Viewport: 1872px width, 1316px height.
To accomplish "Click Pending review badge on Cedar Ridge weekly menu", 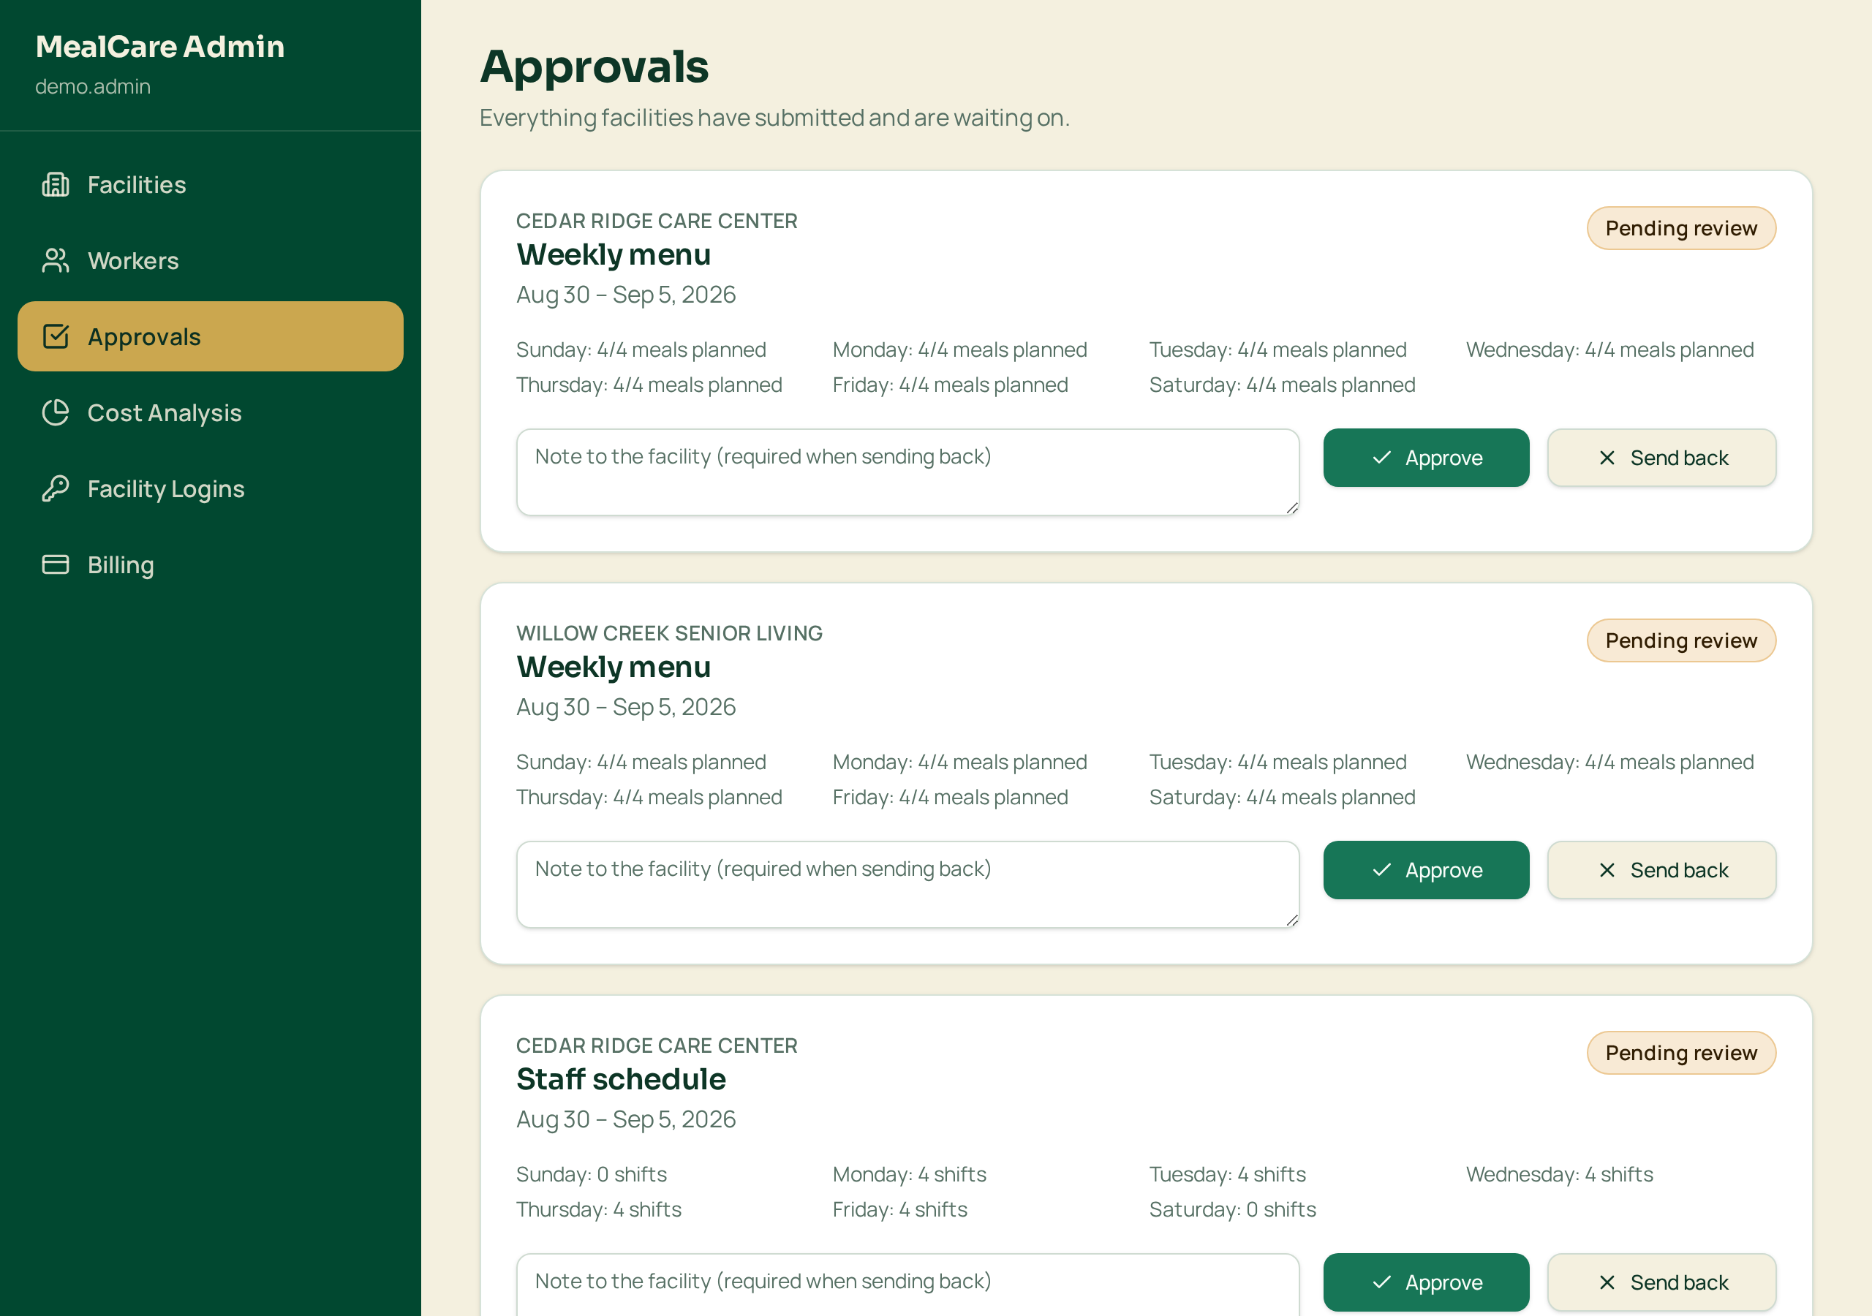I will pos(1681,228).
